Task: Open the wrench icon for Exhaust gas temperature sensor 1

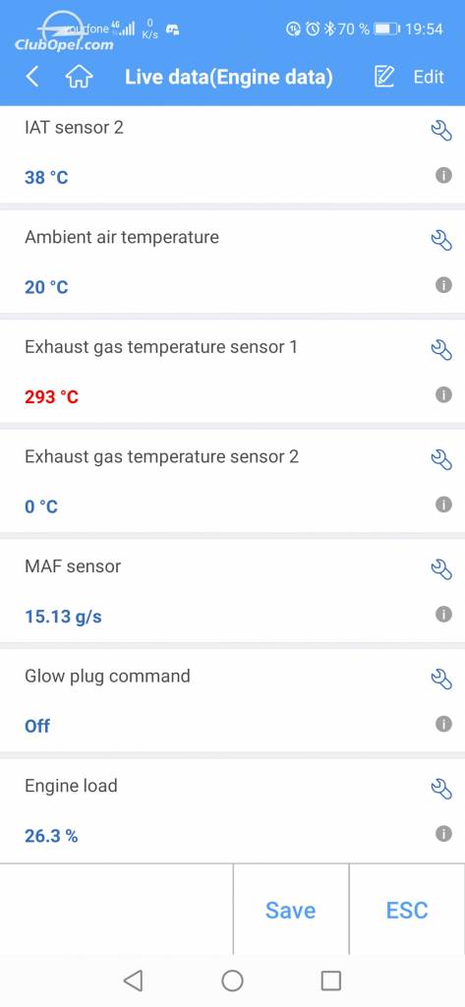Action: tap(441, 350)
